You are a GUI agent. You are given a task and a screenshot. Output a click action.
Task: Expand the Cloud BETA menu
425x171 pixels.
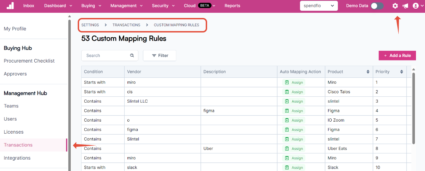(200, 6)
